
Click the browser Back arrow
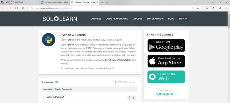click(3, 8)
